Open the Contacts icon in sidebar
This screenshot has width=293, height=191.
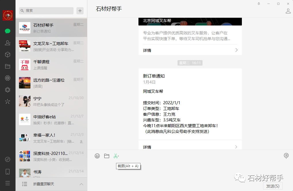(x=7, y=43)
